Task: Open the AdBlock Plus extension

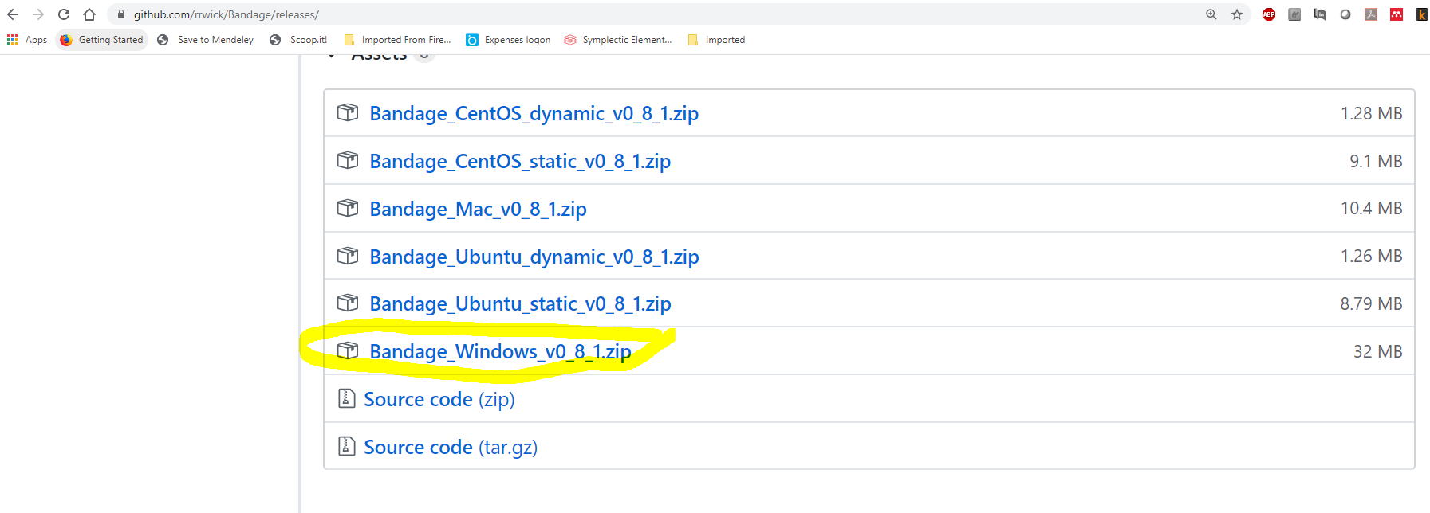Action: click(1269, 14)
